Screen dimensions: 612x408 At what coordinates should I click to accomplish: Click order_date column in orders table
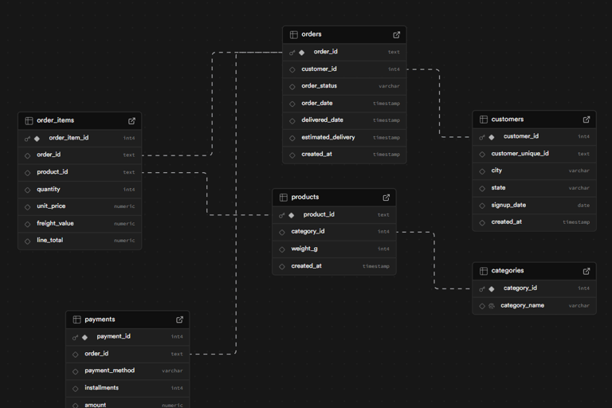pos(344,104)
